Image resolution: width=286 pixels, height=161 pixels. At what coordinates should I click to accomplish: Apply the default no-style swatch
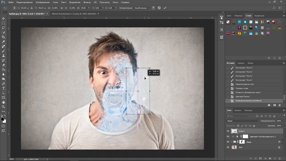[228, 22]
